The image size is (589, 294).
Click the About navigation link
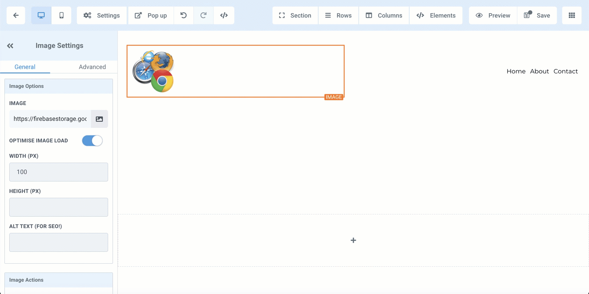tap(539, 71)
